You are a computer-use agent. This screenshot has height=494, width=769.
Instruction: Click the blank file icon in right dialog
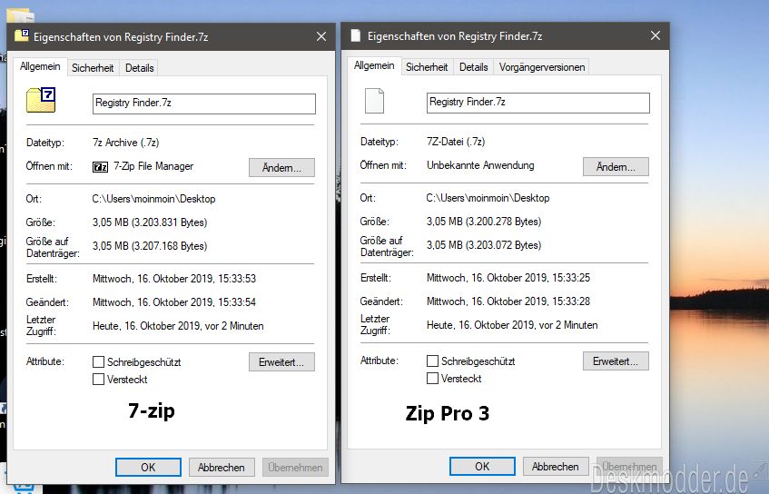375,101
